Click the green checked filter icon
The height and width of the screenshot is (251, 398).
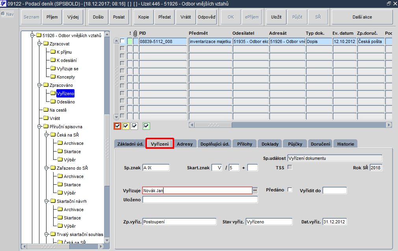(x=146, y=126)
